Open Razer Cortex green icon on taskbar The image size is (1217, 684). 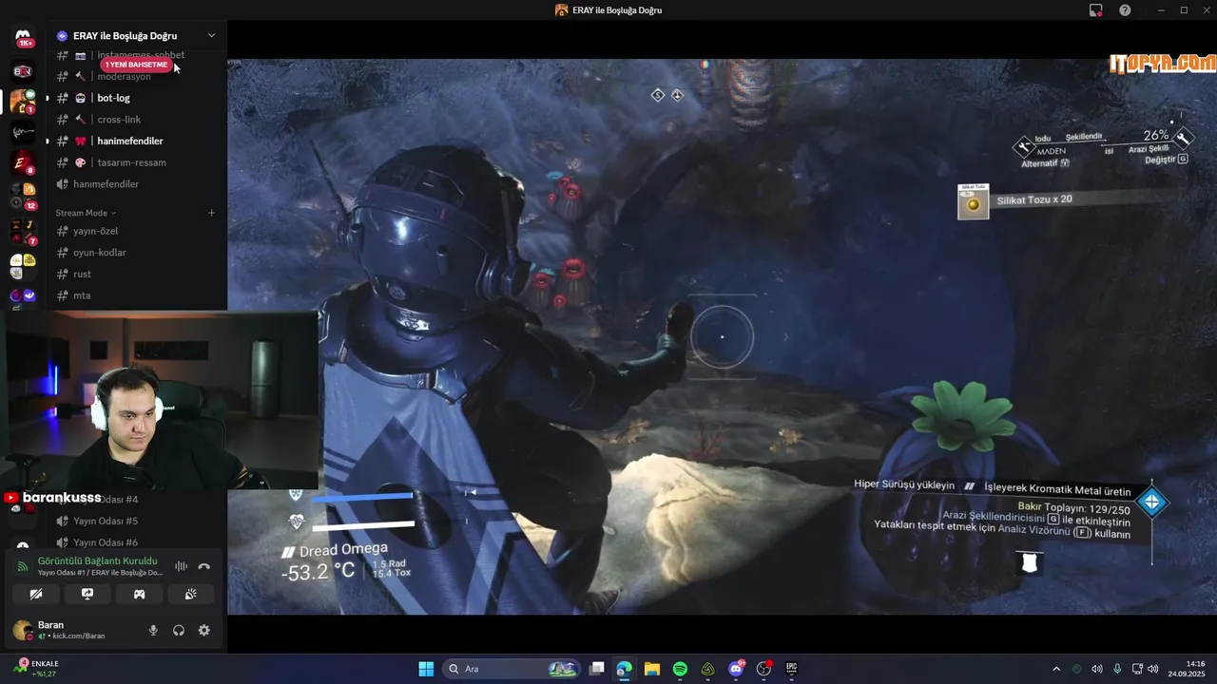point(708,669)
